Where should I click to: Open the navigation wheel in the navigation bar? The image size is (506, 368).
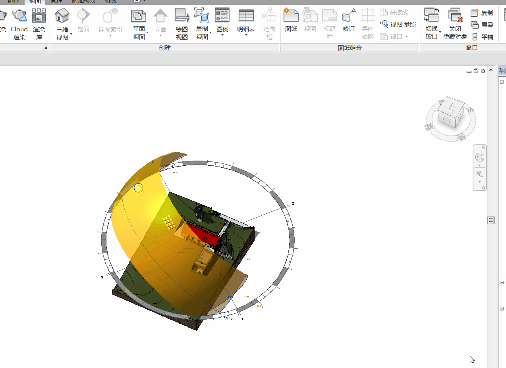pyautogui.click(x=480, y=157)
